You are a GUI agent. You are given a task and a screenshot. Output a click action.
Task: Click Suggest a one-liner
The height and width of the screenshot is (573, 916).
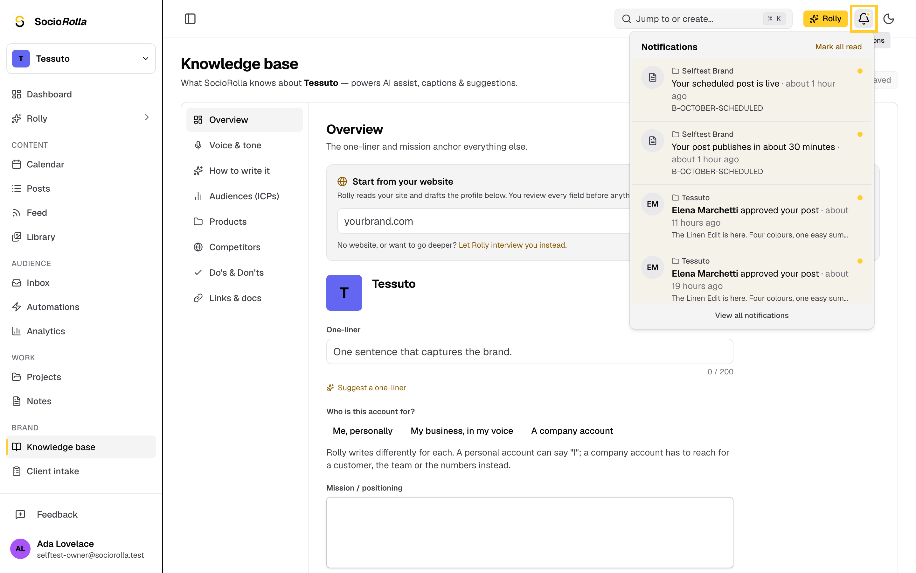(366, 388)
